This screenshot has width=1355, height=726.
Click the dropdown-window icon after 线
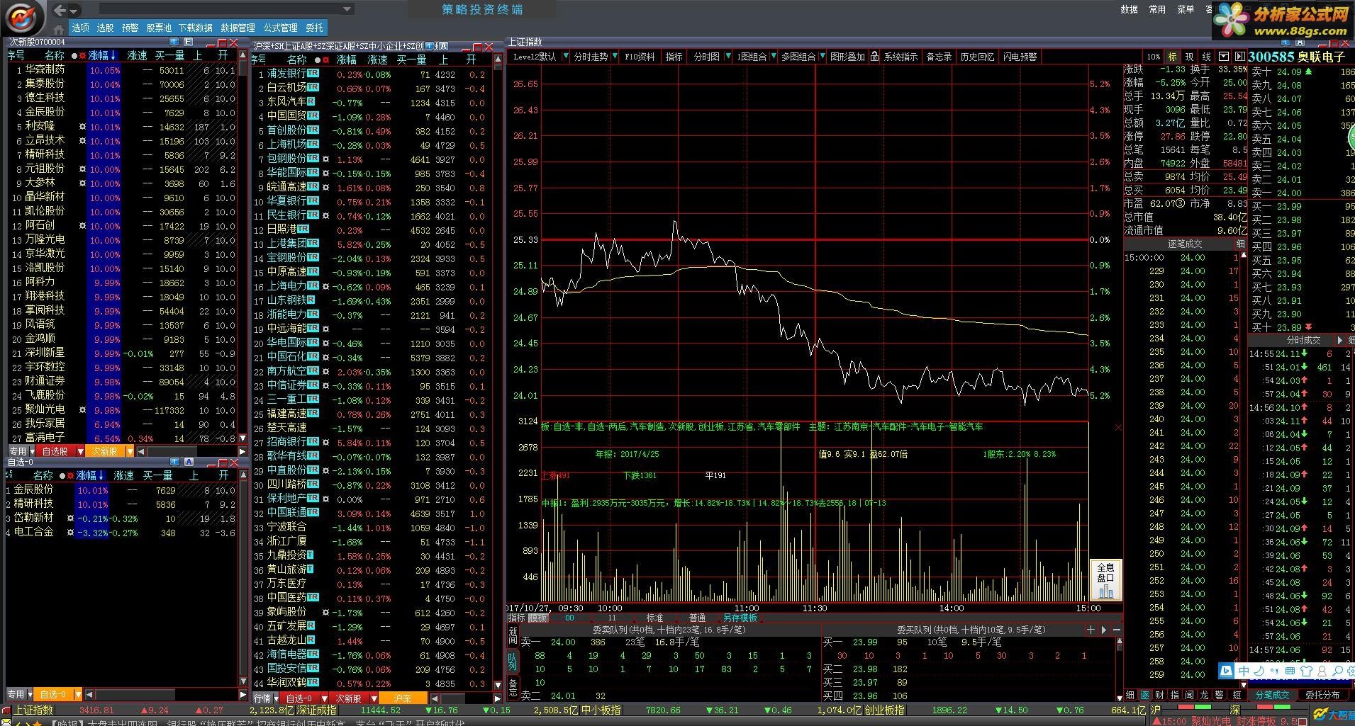point(1224,57)
